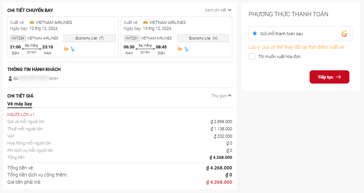
Task: Click the 'Economy Lite (N)' fare class box
Action: point(203,38)
